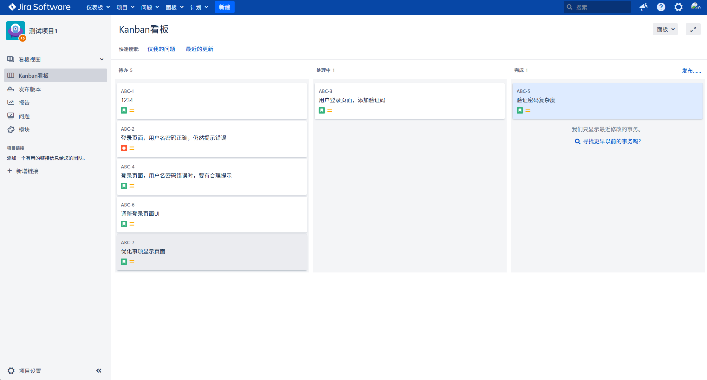707x380 pixels.
Task: Click the red bug icon on ABC-2
Action: point(124,148)
